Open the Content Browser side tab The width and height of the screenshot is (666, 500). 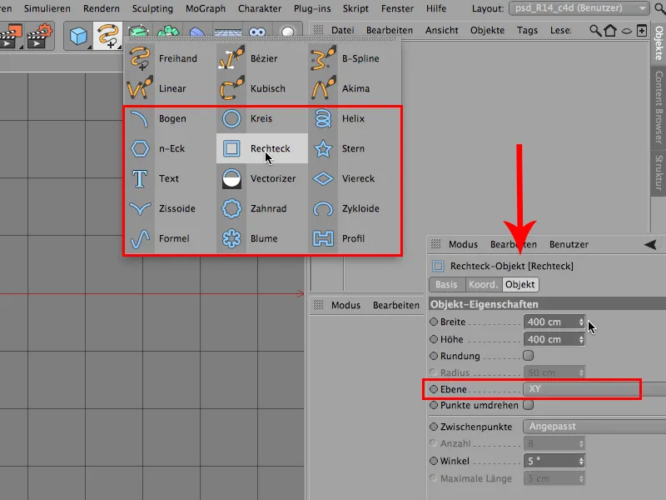(659, 107)
